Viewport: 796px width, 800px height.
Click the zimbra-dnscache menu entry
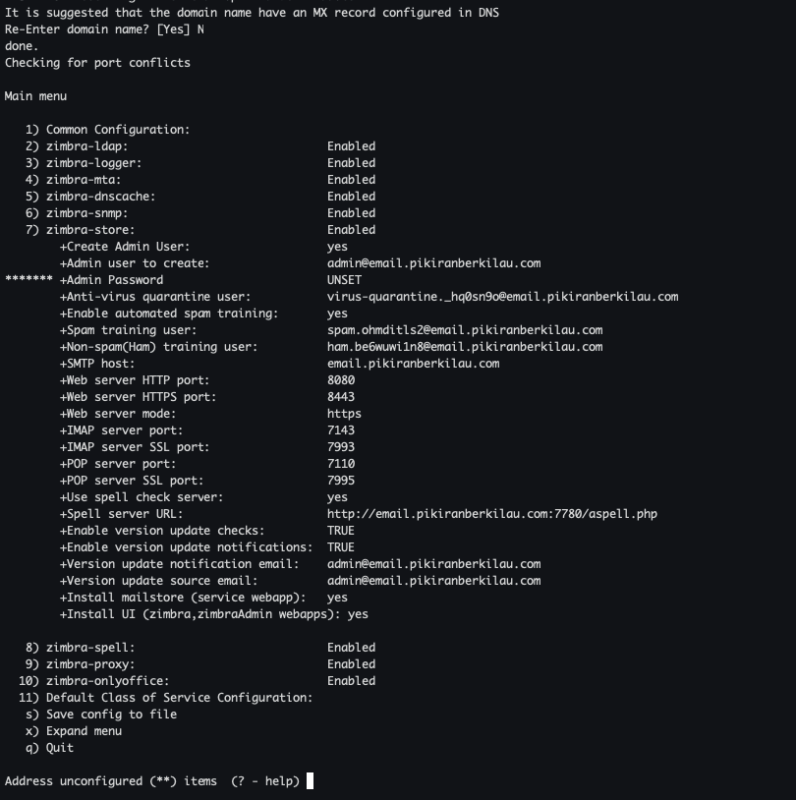click(100, 197)
